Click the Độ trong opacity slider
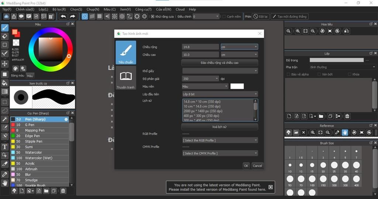Screen dimensions: 378x199 (x=337, y=60)
